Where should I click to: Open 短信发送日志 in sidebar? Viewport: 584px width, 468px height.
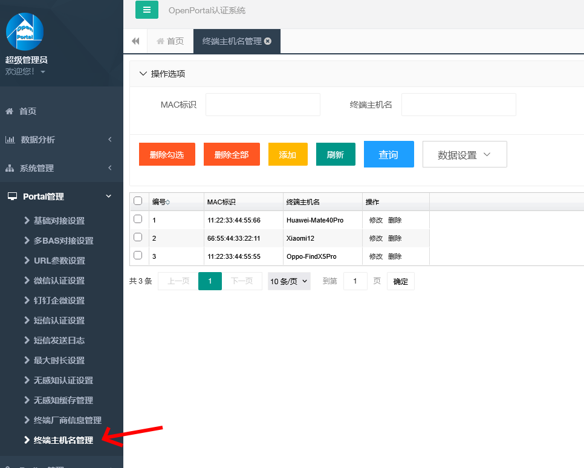pos(59,340)
